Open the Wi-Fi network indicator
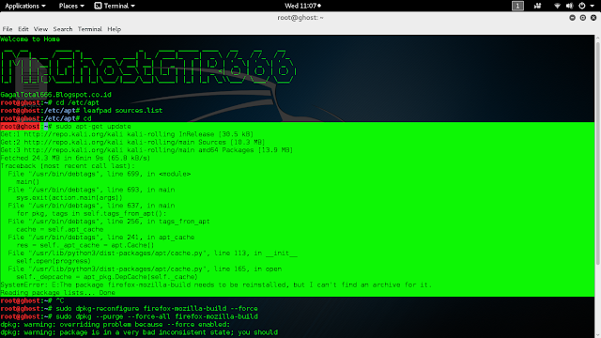 point(557,6)
